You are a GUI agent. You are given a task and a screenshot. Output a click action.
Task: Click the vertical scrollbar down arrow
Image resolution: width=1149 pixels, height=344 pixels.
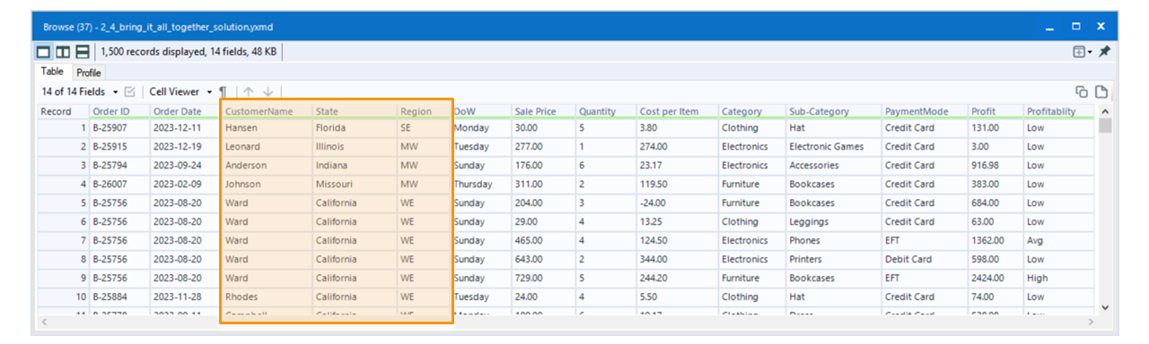pos(1104,307)
